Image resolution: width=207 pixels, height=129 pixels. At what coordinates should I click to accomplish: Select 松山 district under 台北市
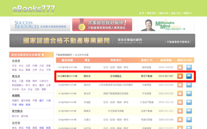21,70
